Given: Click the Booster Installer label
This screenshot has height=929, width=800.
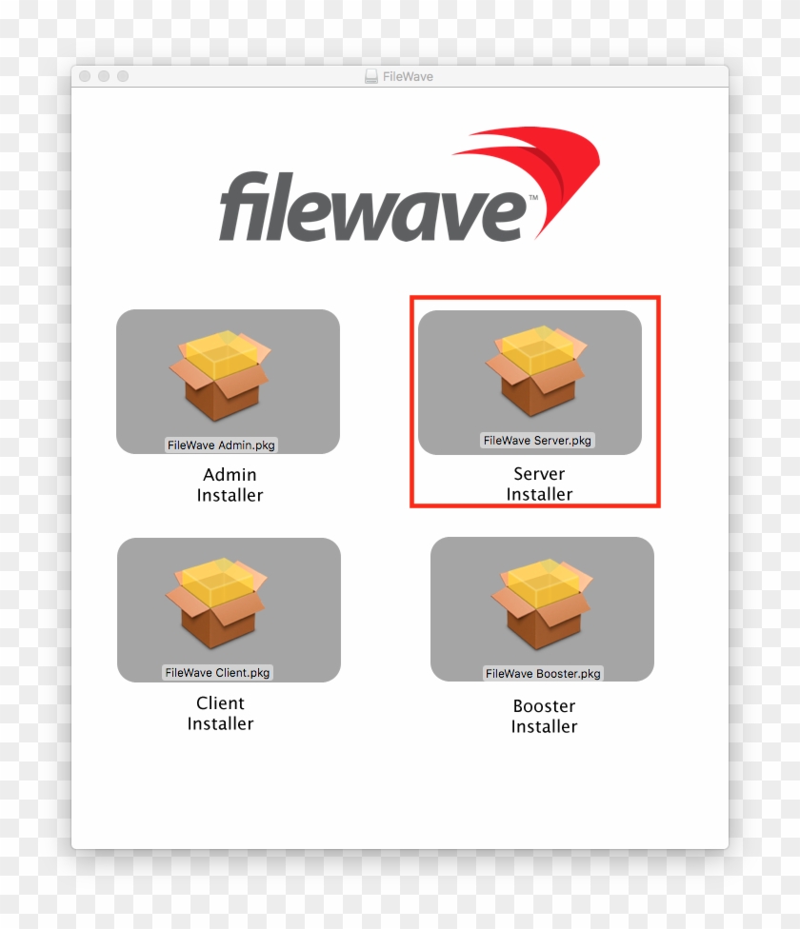Looking at the screenshot, I should [x=543, y=716].
